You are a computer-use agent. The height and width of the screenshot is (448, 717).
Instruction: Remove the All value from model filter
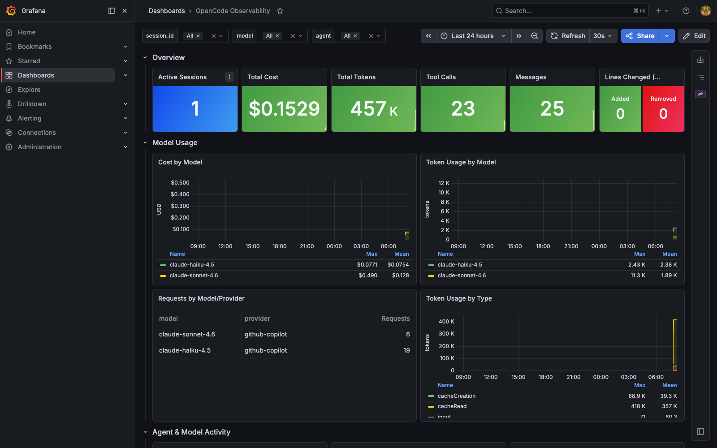277,36
